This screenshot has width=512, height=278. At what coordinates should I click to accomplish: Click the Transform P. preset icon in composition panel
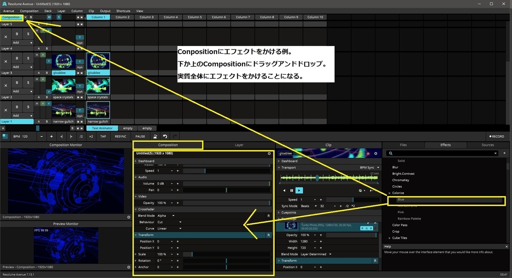pos(268,235)
